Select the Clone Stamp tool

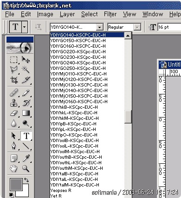[13, 103]
